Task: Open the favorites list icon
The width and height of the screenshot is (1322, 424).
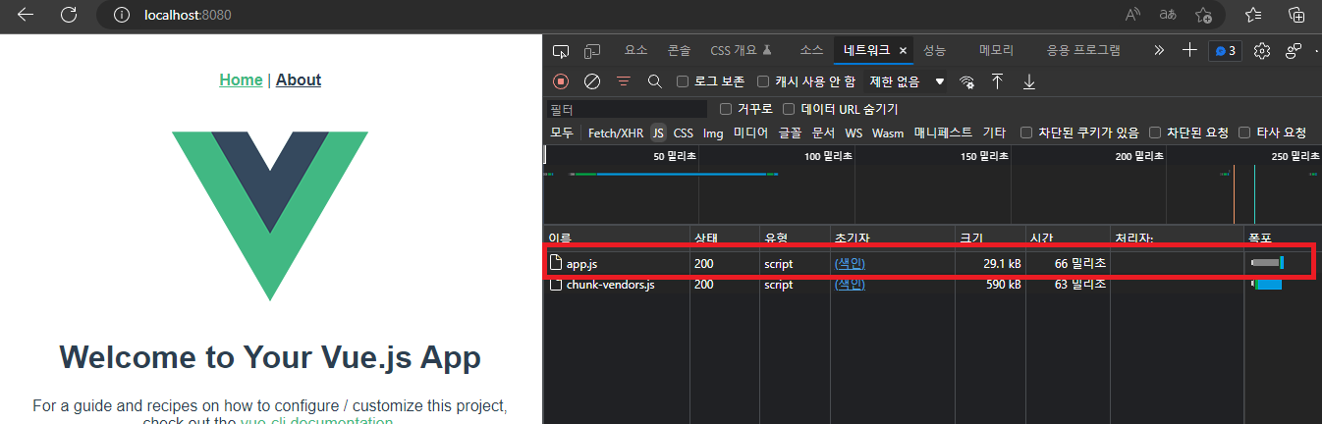Action: point(1253,15)
